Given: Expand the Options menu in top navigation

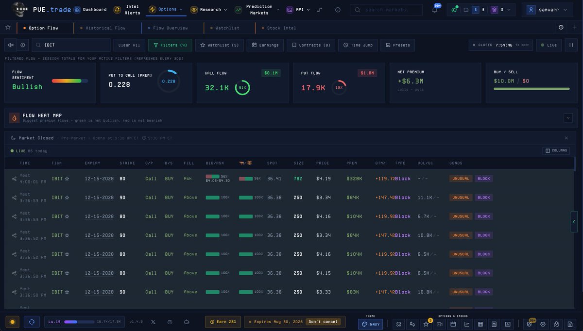Looking at the screenshot, I should 166,9.
